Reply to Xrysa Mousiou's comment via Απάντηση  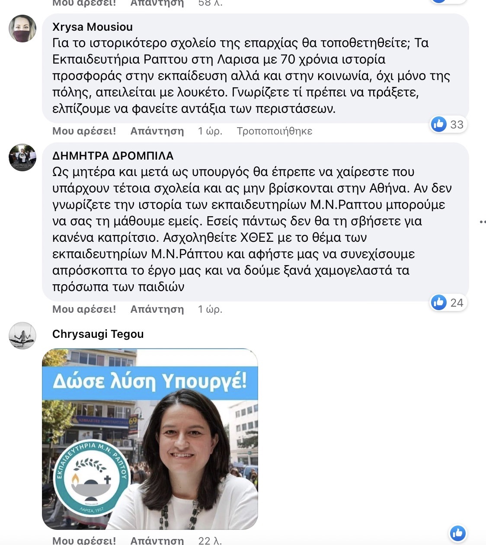coord(157,131)
